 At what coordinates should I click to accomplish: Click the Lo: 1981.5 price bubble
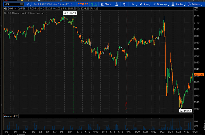click(186, 111)
